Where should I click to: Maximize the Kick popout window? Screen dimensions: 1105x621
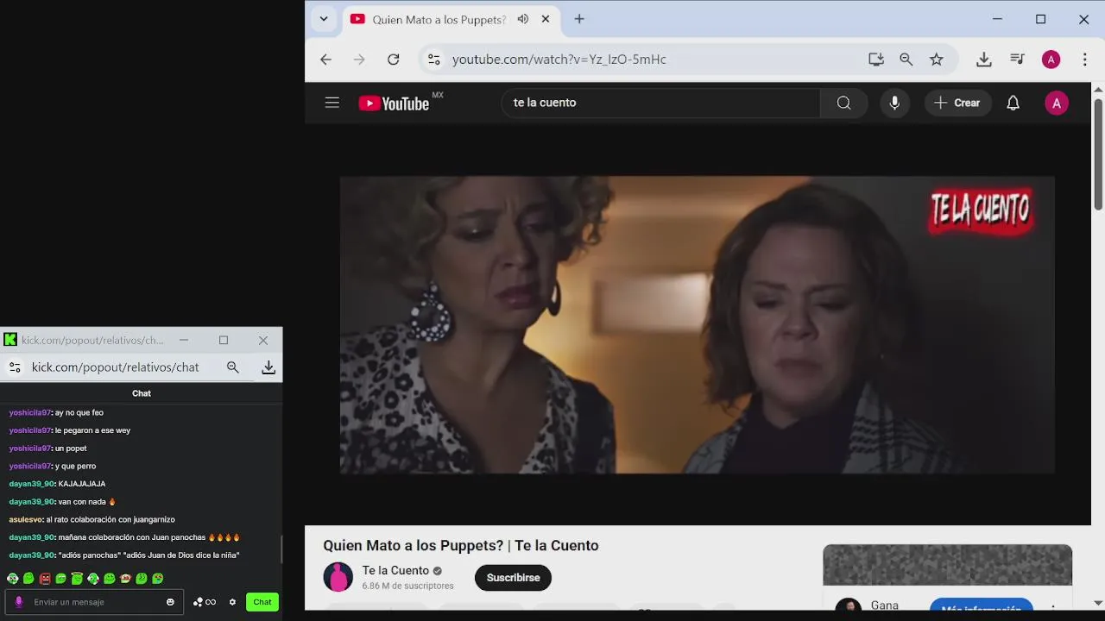click(224, 340)
